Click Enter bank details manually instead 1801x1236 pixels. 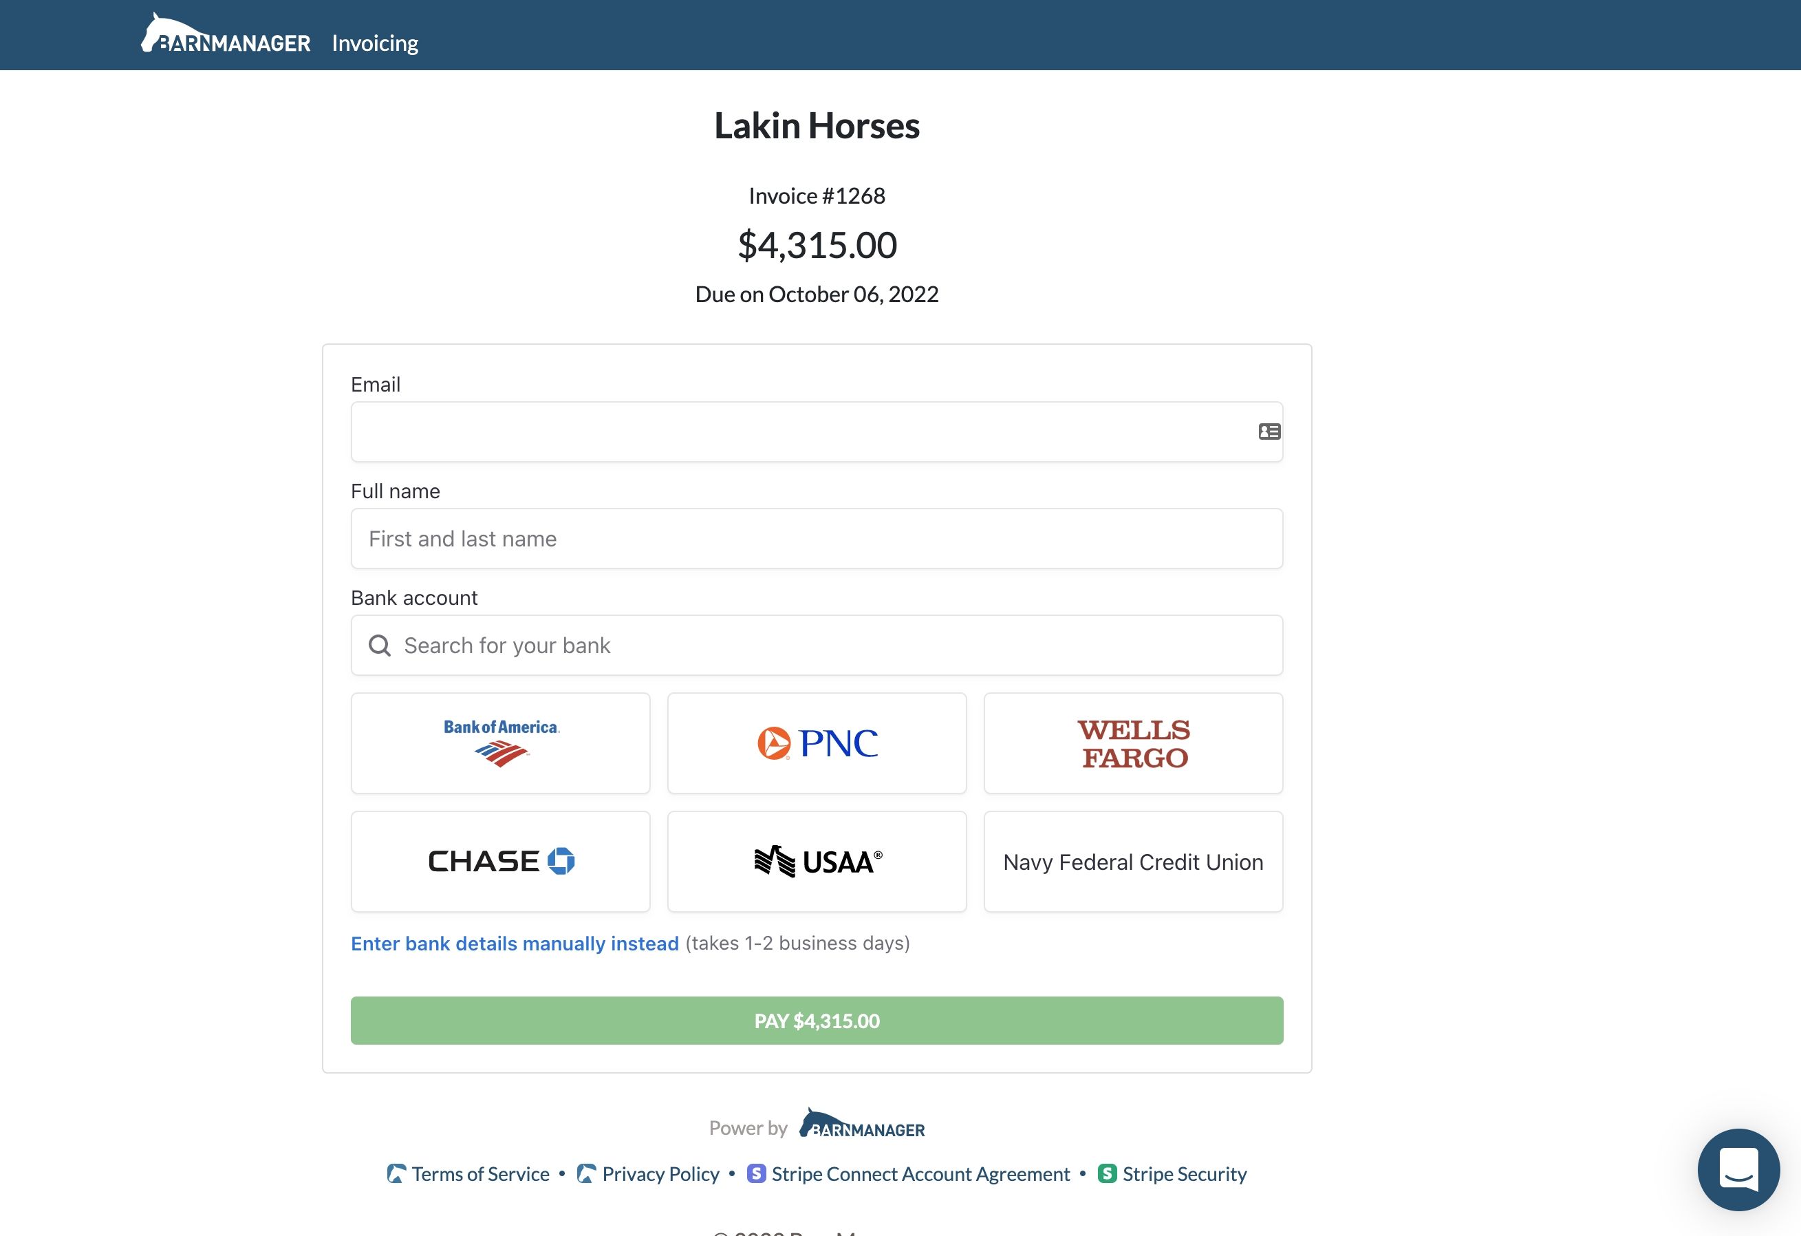[515, 943]
